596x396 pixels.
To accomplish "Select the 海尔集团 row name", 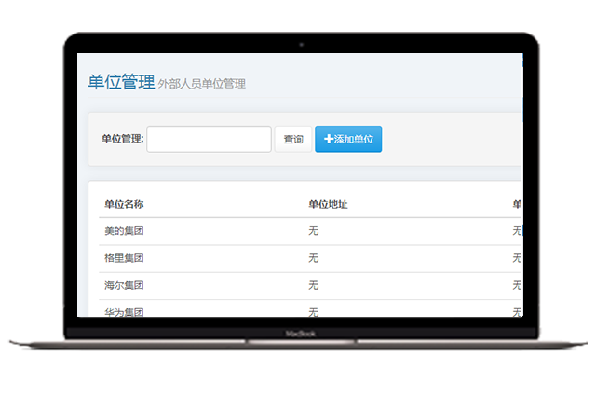I will 123,285.
